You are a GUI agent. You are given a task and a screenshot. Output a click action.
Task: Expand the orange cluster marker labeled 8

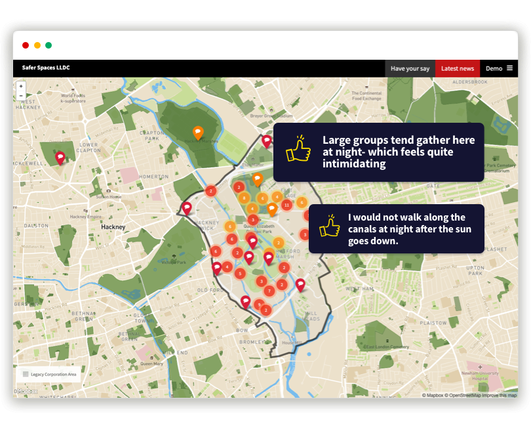coord(244,198)
